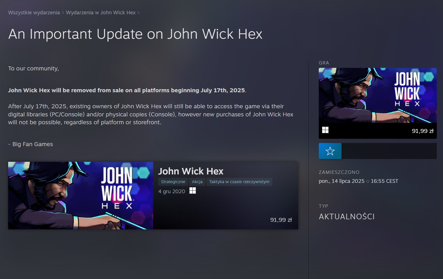This screenshot has height=279, width=443.
Task: Click the '- Big Fan Games' signature
Action: pyautogui.click(x=31, y=144)
